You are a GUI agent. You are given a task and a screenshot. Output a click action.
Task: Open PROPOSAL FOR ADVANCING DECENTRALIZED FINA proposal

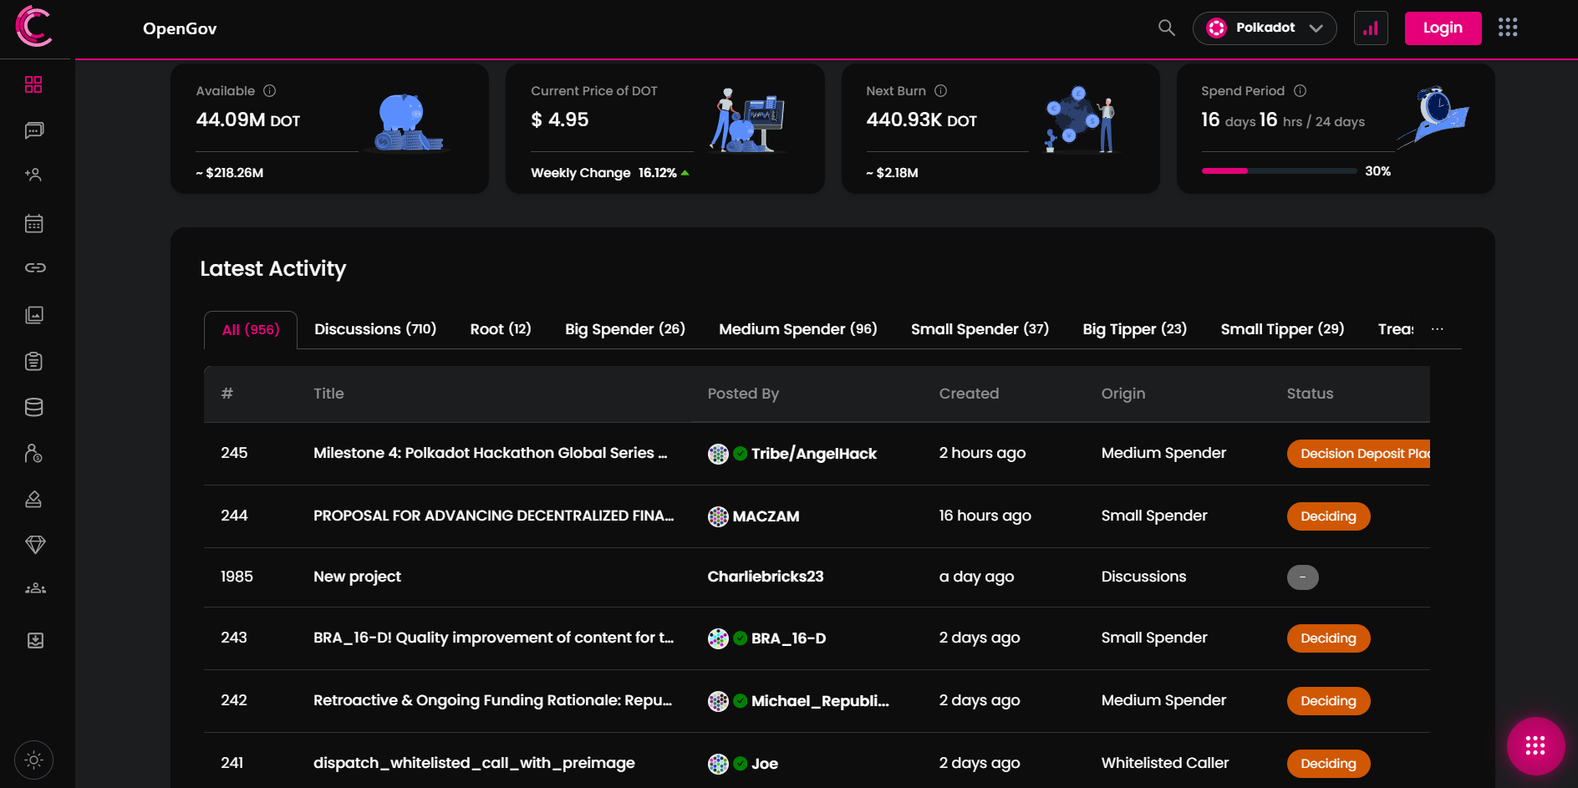[x=494, y=516]
